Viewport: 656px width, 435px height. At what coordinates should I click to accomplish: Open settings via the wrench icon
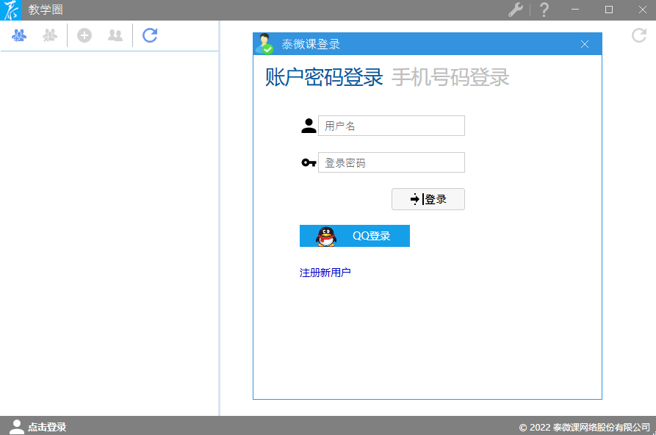tap(516, 10)
